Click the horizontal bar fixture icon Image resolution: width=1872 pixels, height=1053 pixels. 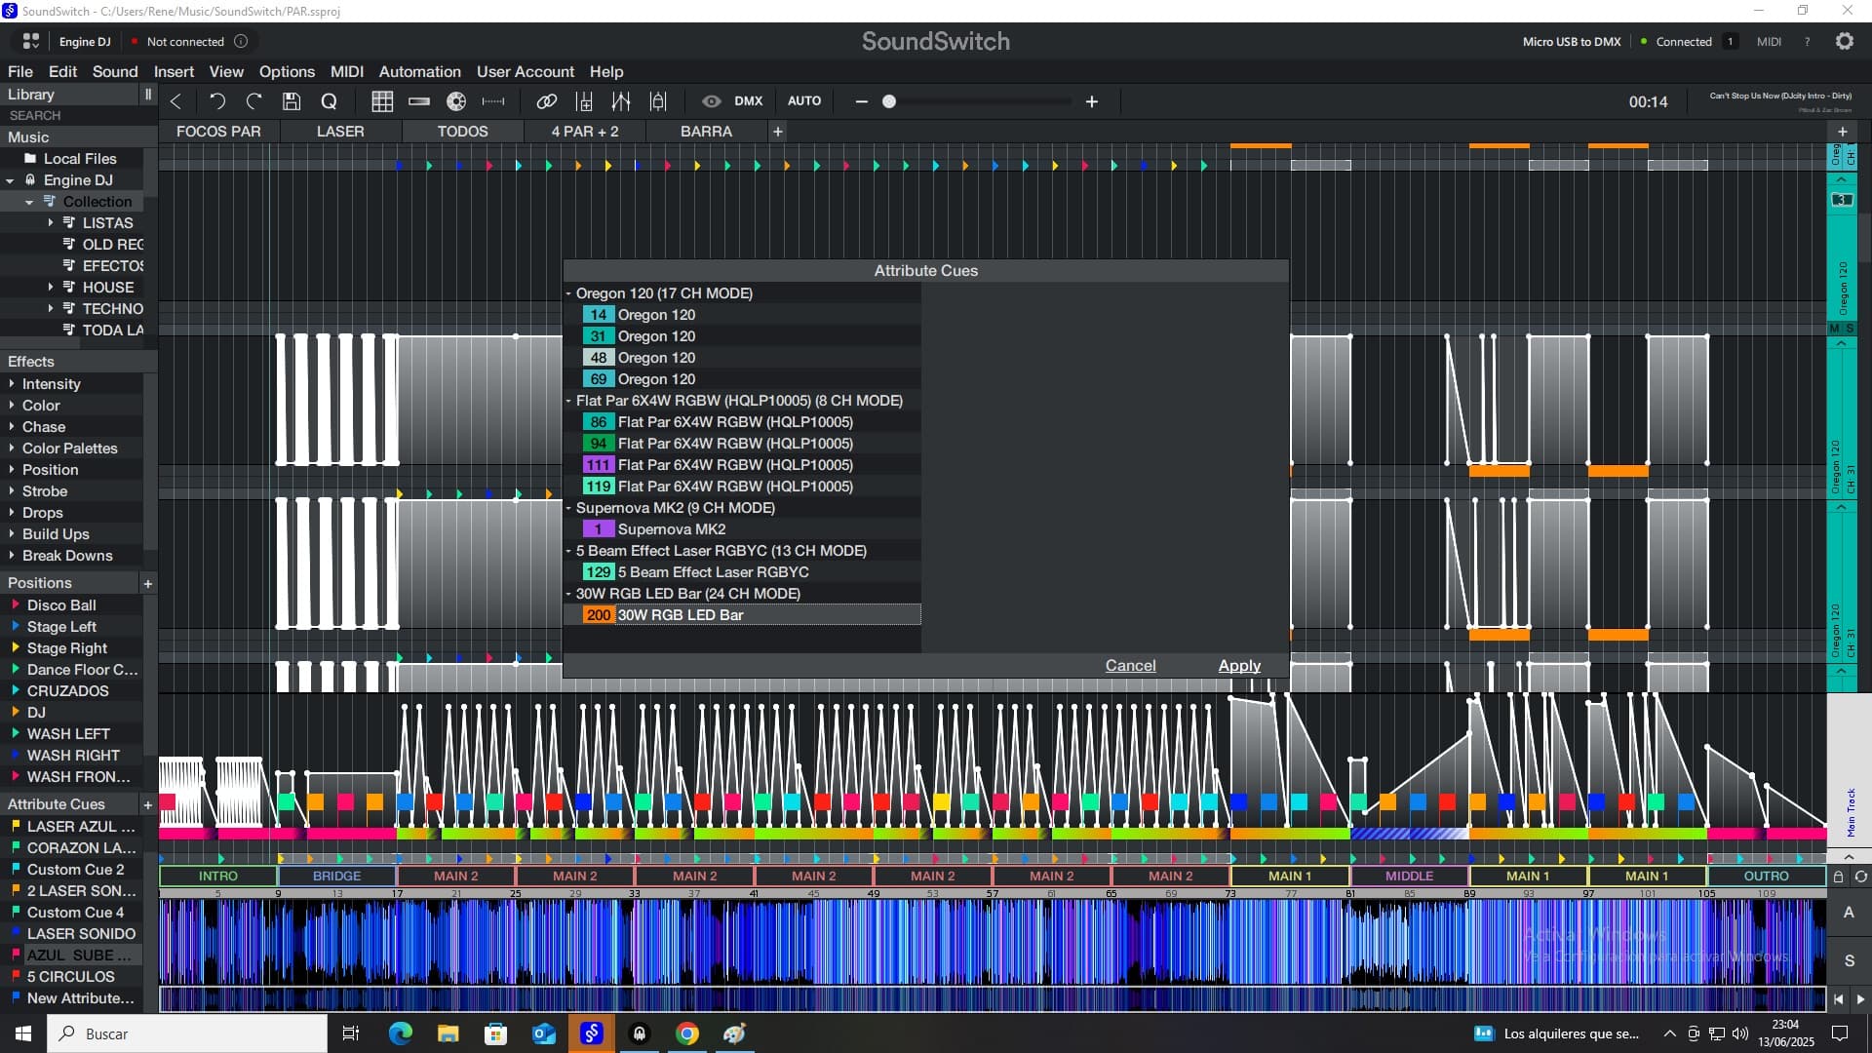(419, 101)
